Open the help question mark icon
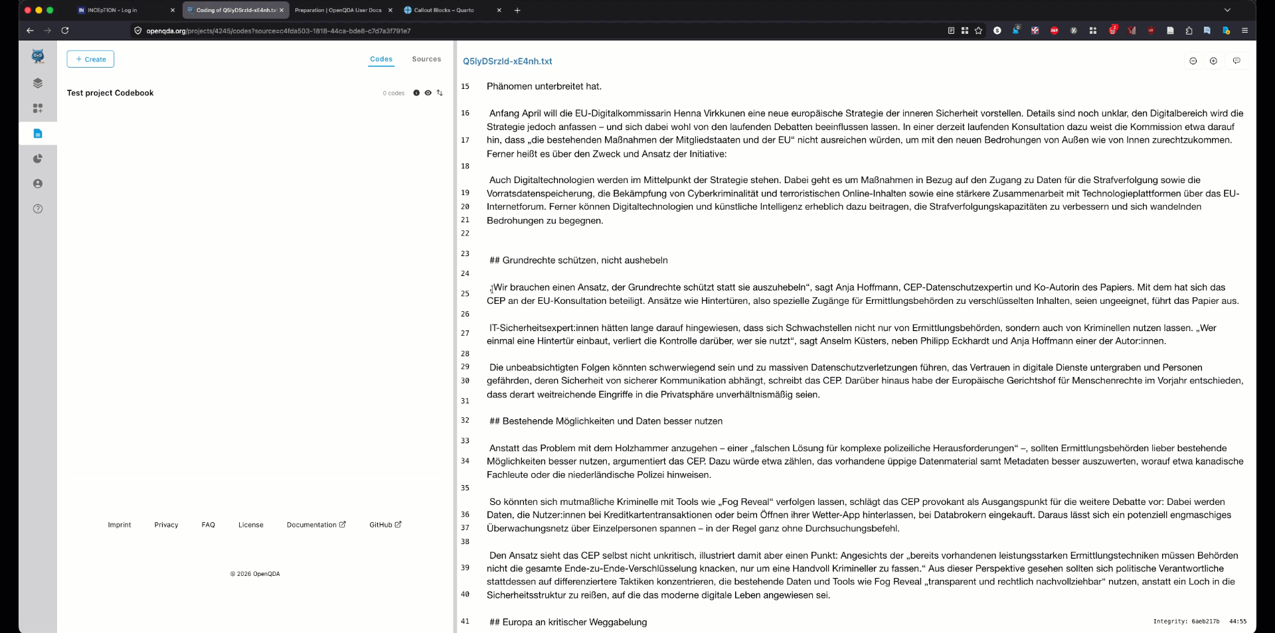The height and width of the screenshot is (633, 1275). [38, 209]
